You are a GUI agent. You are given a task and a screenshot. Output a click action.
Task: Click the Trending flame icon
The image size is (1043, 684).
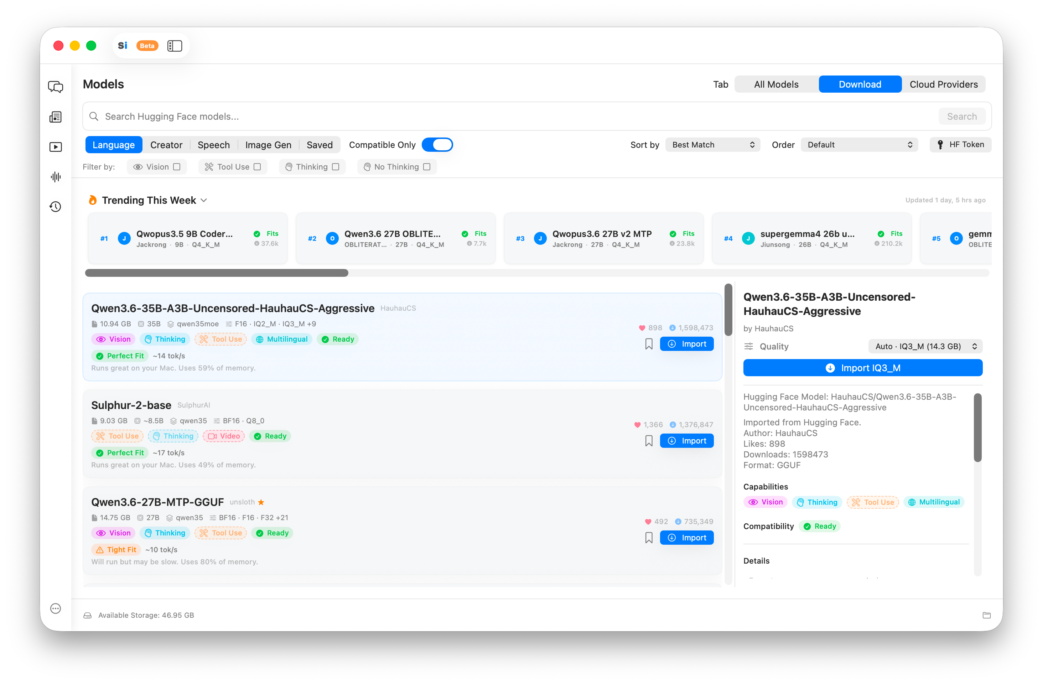click(93, 200)
